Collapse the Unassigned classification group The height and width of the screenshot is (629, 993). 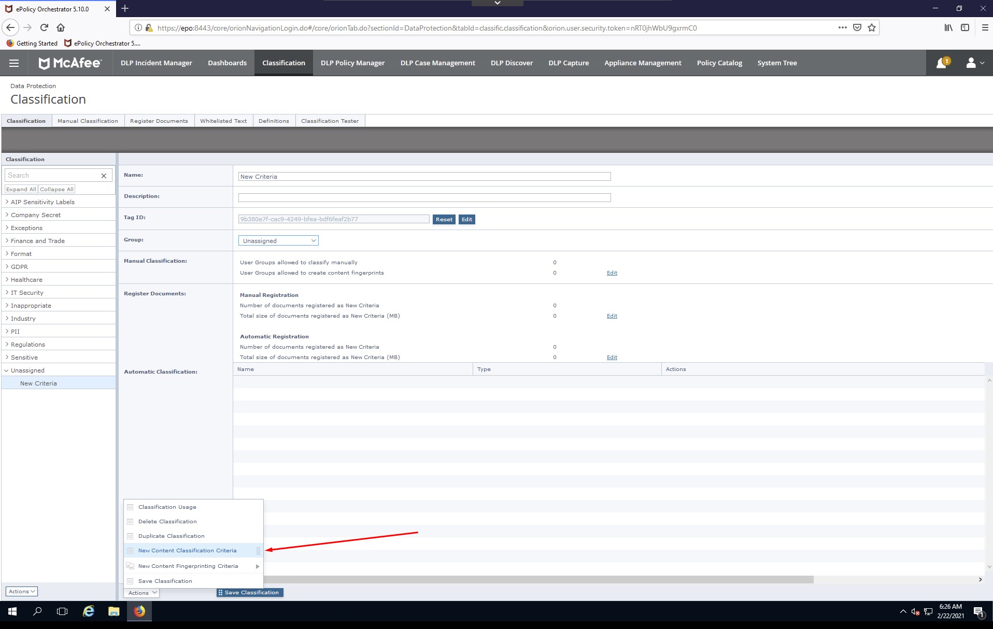pyautogui.click(x=7, y=370)
